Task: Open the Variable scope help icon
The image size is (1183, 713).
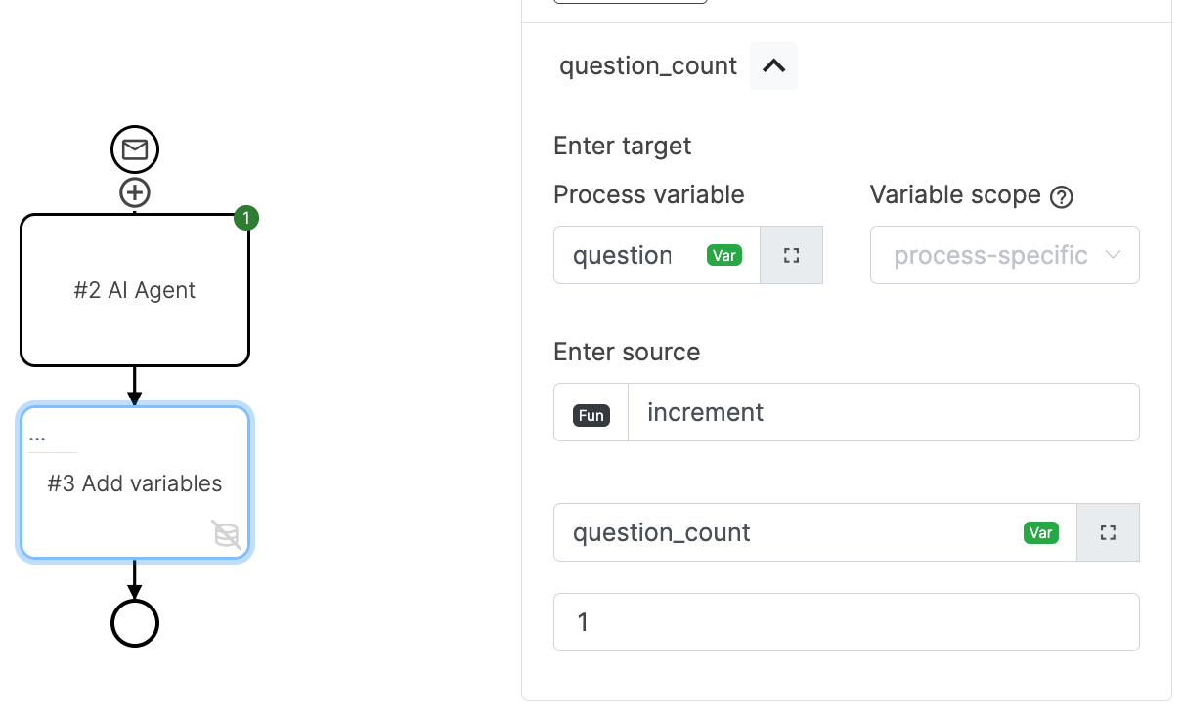Action: click(1062, 196)
